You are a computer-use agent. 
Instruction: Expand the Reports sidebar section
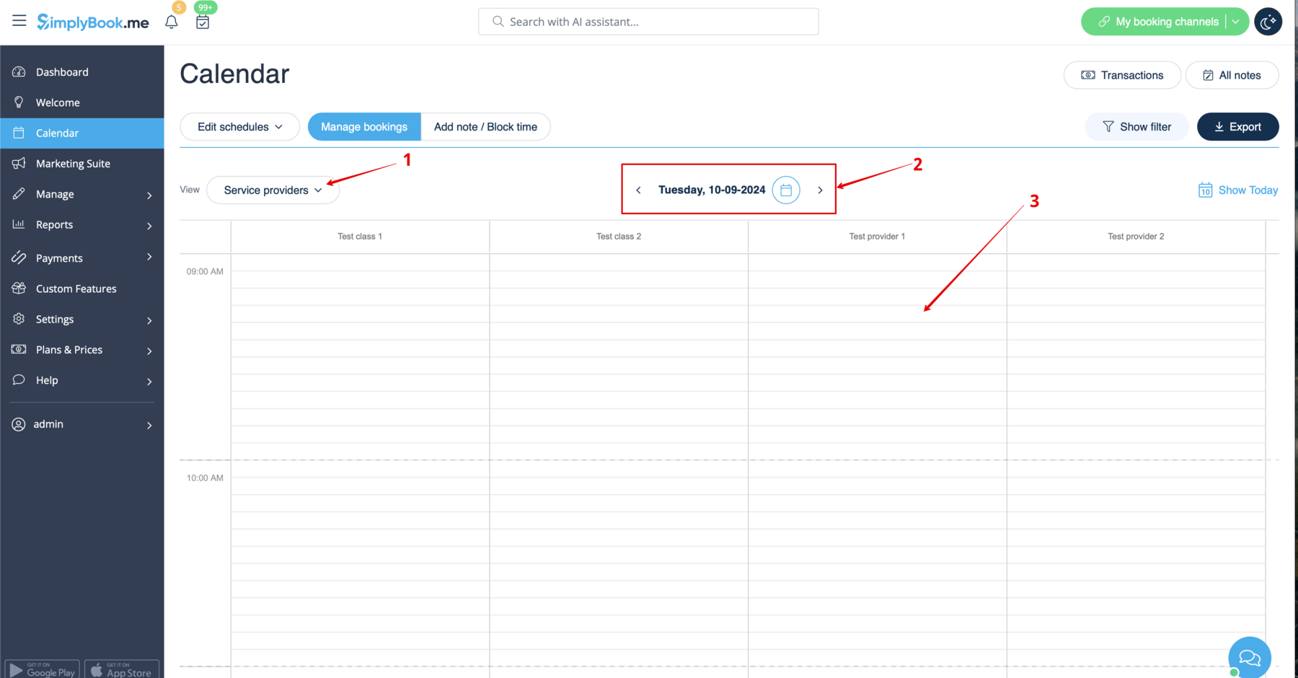[x=55, y=224]
